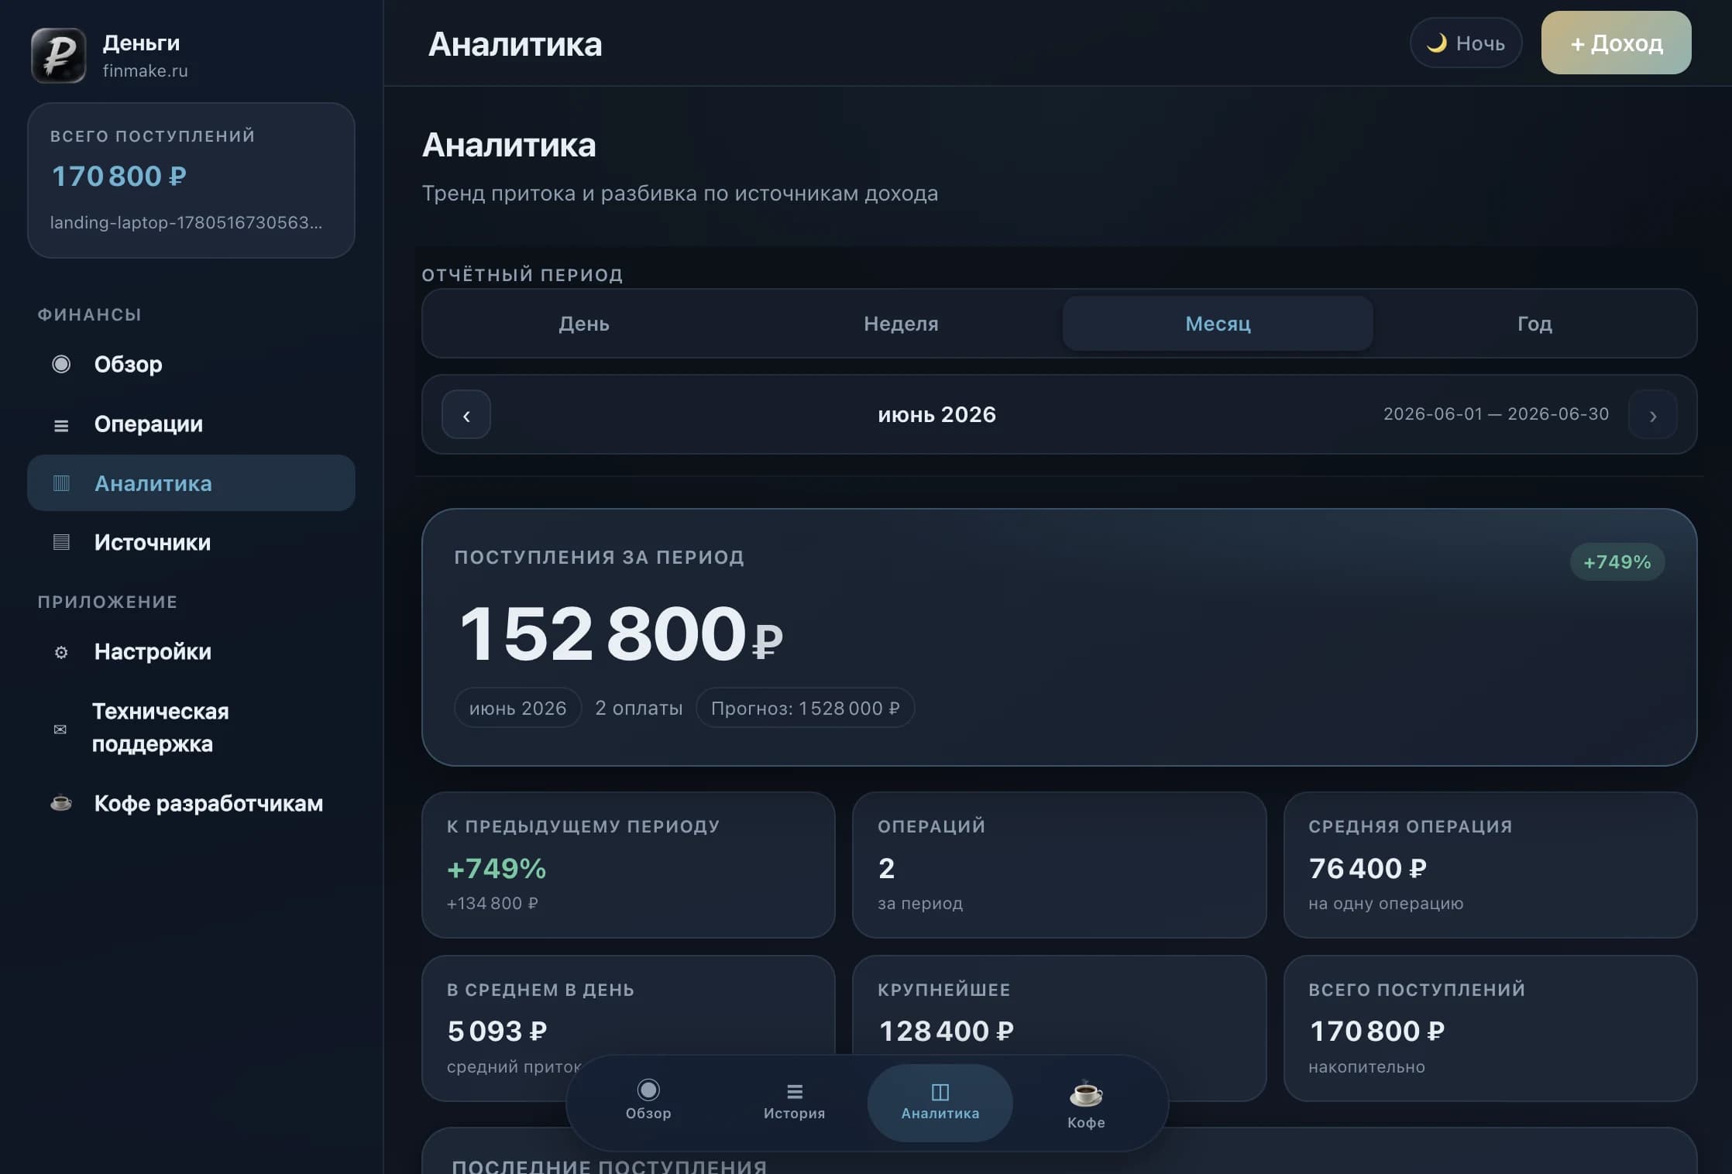This screenshot has width=1732, height=1174.
Task: Click the + Доход button
Action: pos(1616,43)
